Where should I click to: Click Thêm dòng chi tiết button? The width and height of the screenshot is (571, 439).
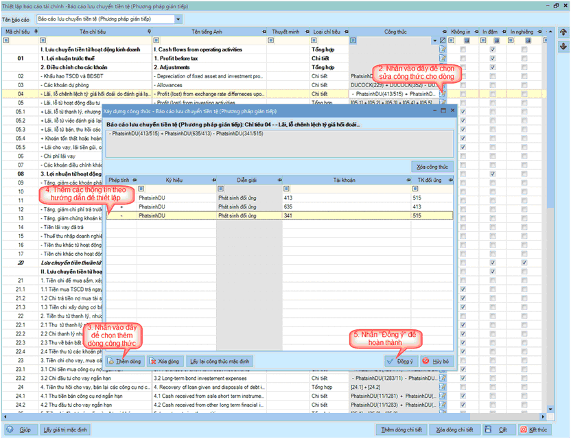coord(401,430)
